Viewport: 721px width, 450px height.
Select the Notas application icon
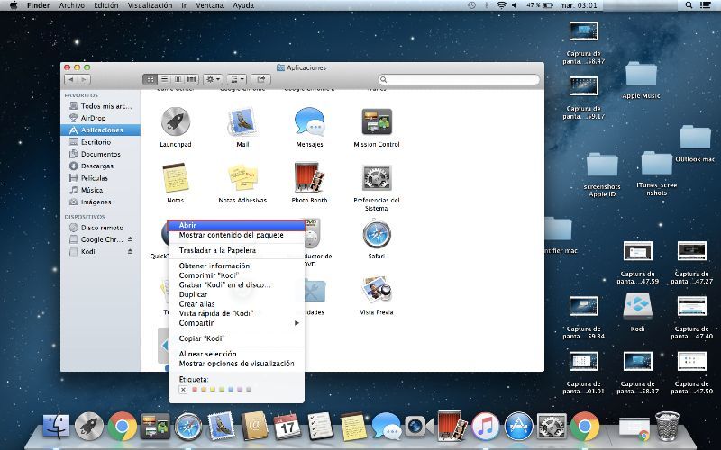[175, 177]
